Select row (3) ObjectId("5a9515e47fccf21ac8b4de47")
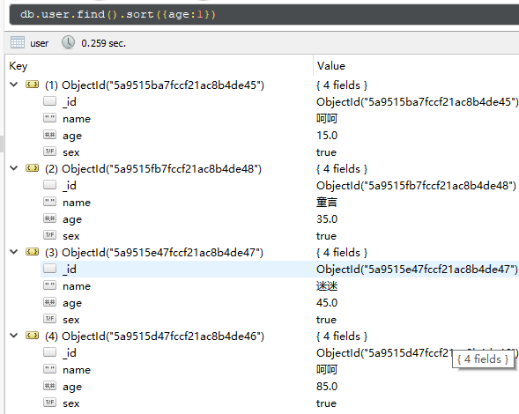The width and height of the screenshot is (519, 414). pos(154,253)
